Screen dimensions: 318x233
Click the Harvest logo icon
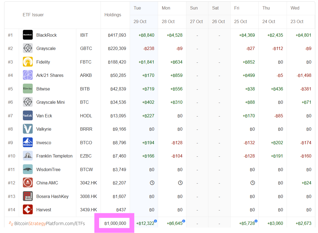click(x=28, y=210)
